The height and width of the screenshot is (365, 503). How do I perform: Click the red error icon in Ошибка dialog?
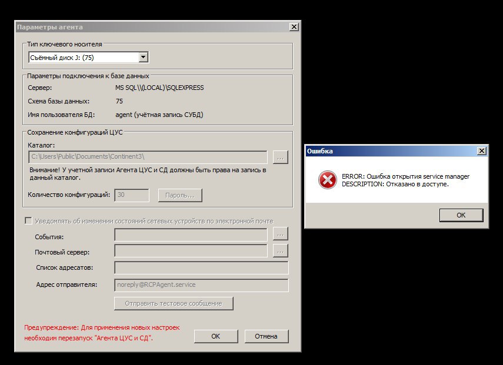point(327,180)
